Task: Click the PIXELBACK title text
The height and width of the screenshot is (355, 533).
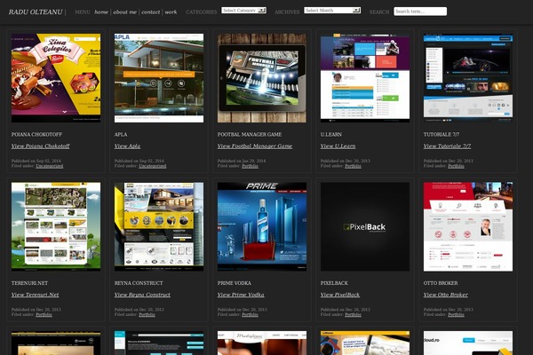Action: [x=334, y=283]
